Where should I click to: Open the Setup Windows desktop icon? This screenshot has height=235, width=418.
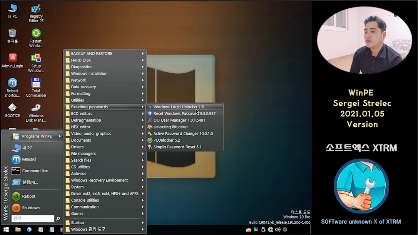pyautogui.click(x=36, y=63)
